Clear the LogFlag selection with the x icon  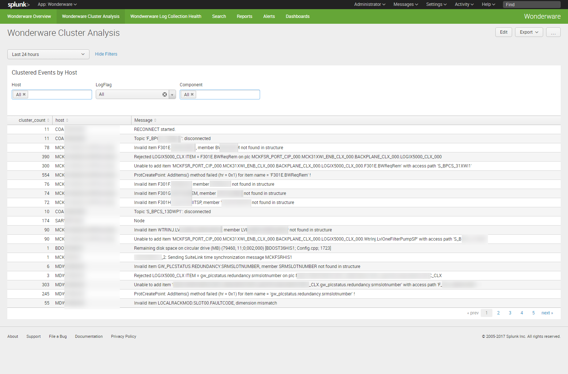point(165,94)
